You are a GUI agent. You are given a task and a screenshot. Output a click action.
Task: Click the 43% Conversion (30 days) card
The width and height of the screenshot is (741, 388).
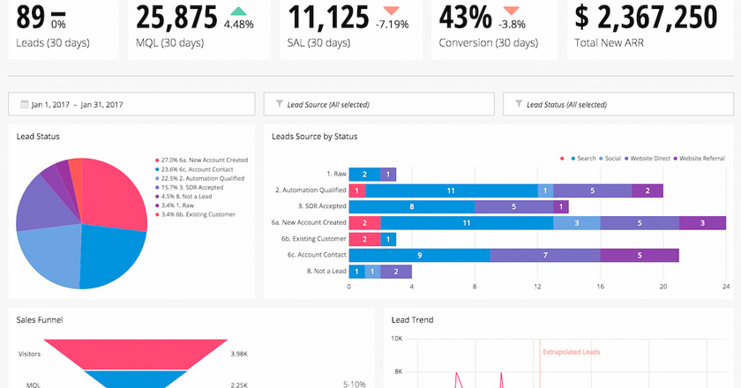[494, 29]
